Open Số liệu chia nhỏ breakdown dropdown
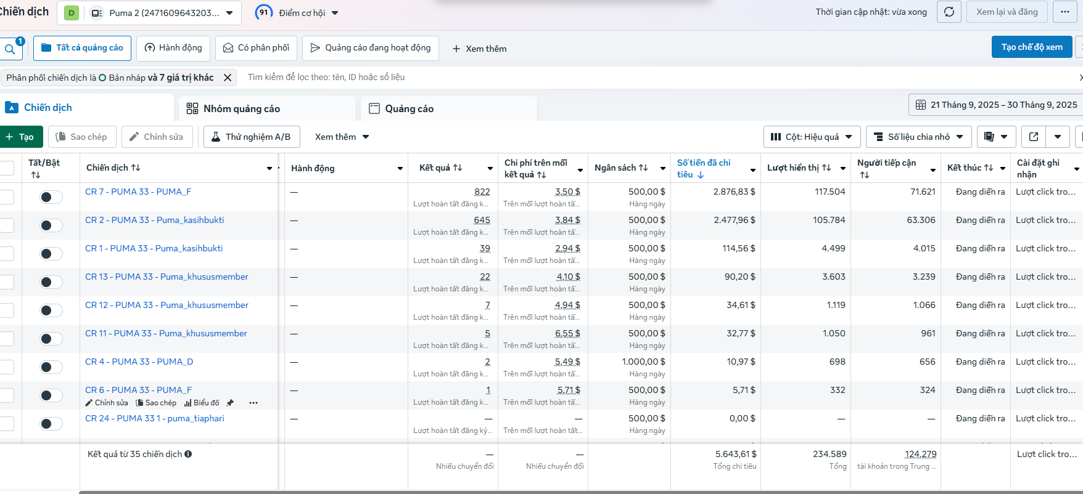 [x=918, y=137]
